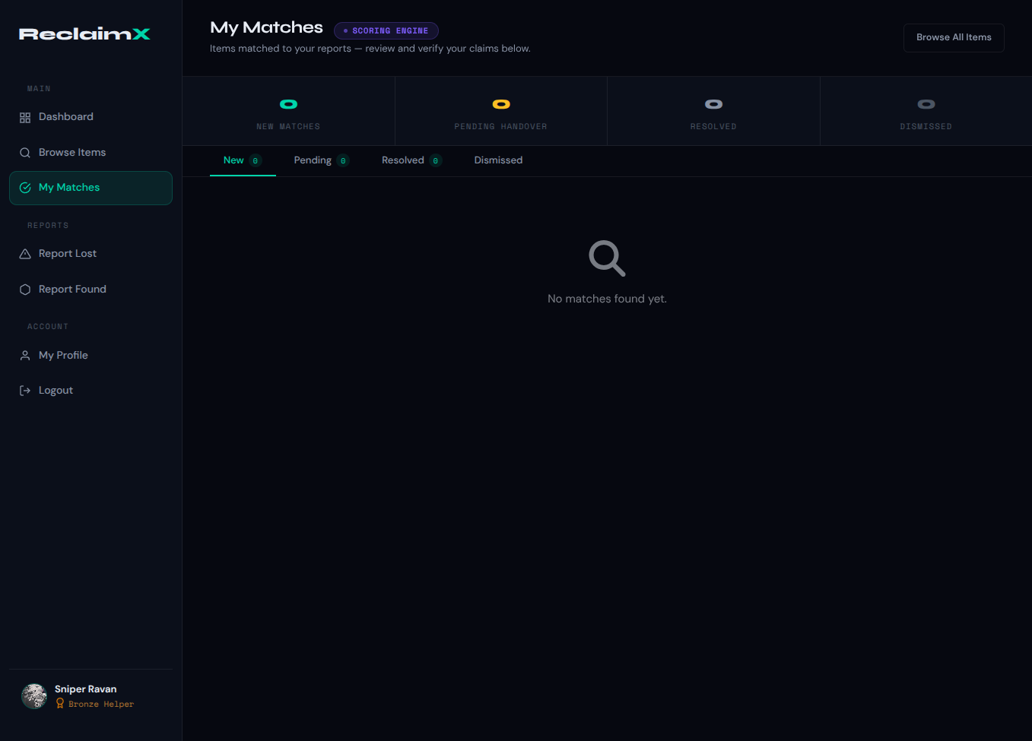Open the Report Lost page

pyautogui.click(x=90, y=254)
